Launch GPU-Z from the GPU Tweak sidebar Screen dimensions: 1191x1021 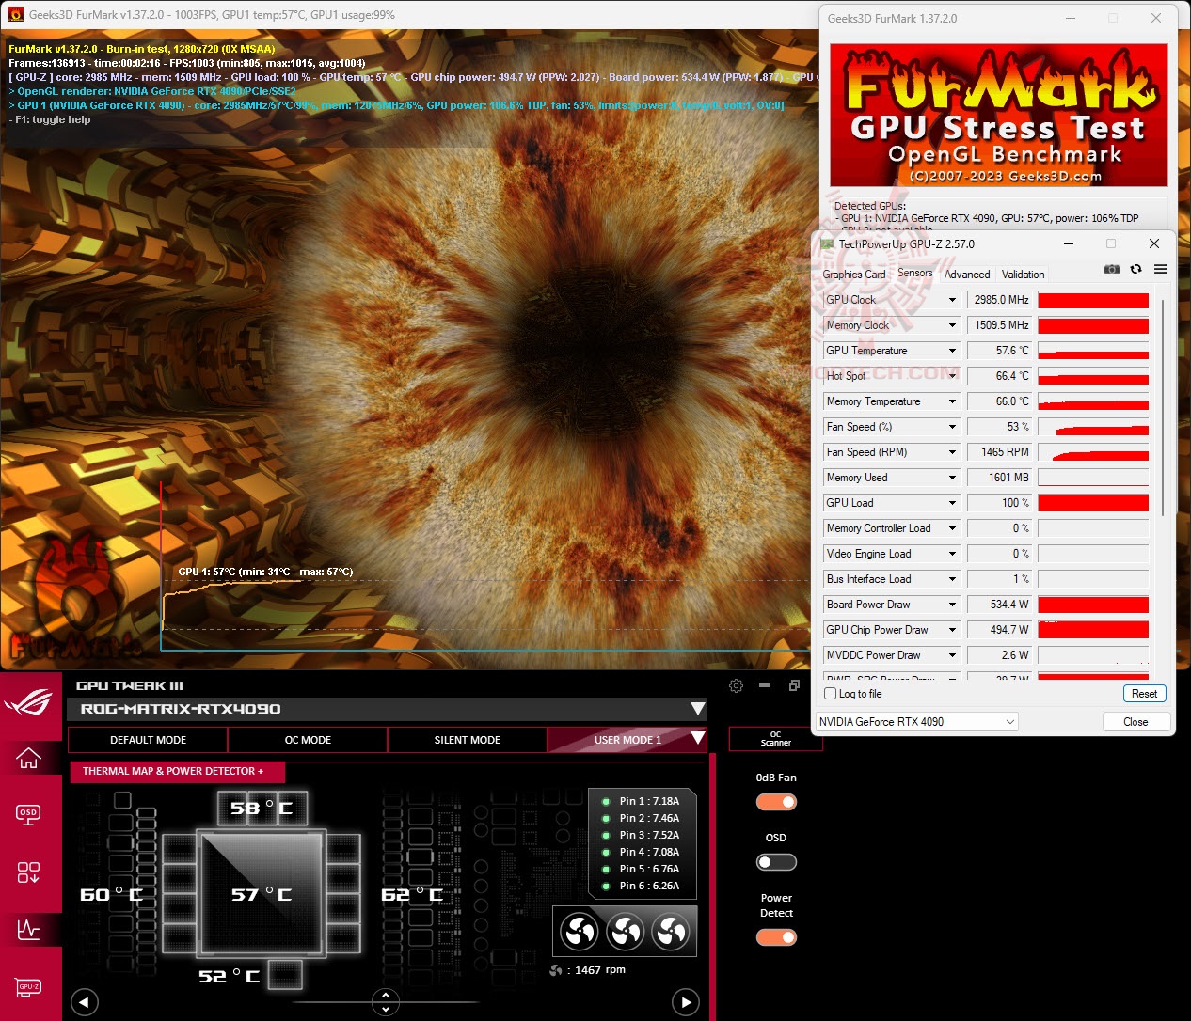pos(29,987)
